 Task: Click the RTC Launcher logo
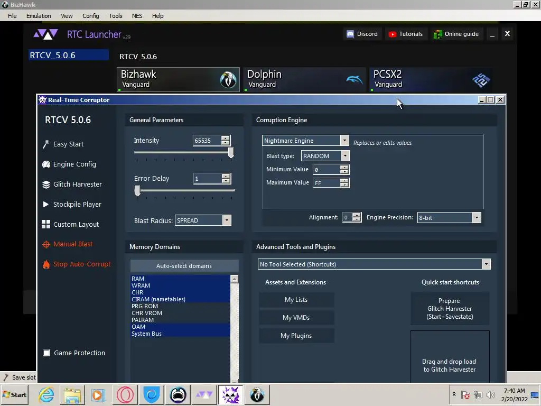[45, 34]
